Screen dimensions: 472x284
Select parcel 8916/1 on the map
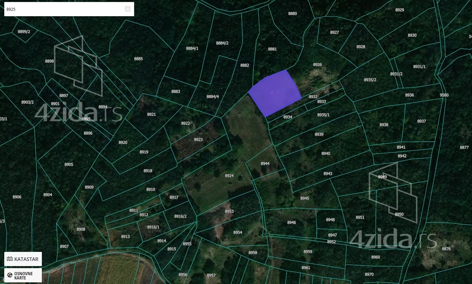coord(153,227)
